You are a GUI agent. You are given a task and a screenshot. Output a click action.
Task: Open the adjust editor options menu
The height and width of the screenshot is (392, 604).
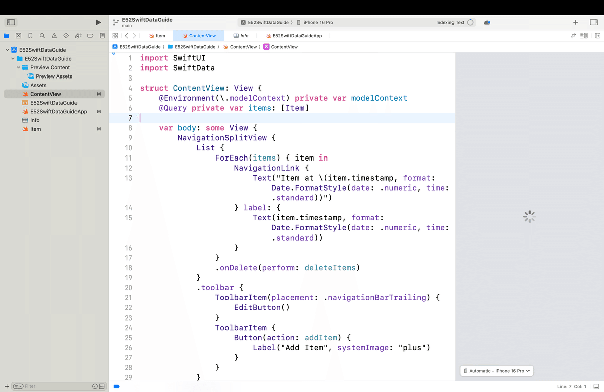[x=584, y=36]
